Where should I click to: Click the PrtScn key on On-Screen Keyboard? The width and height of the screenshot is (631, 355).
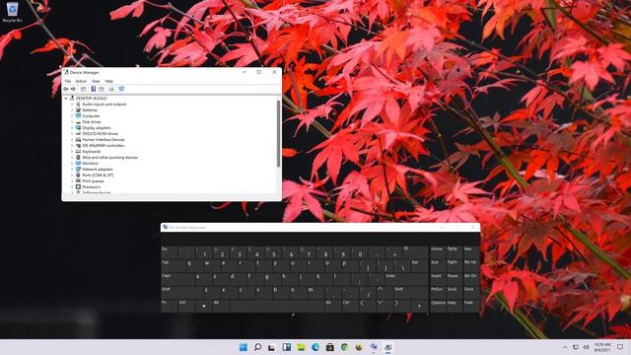[438, 292]
